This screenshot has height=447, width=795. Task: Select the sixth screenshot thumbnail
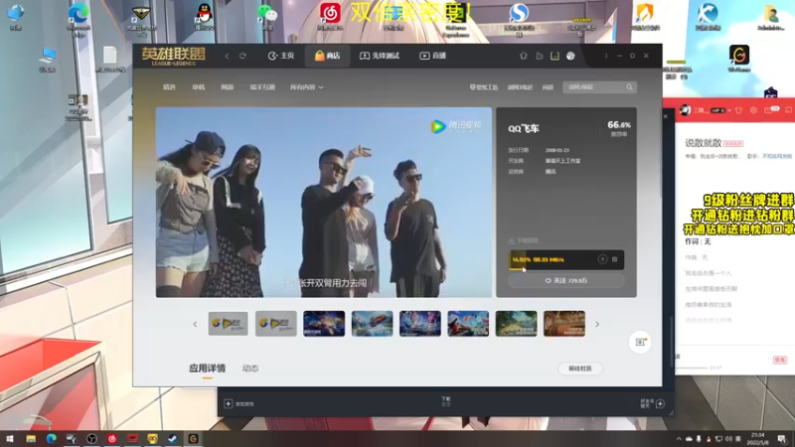click(468, 324)
